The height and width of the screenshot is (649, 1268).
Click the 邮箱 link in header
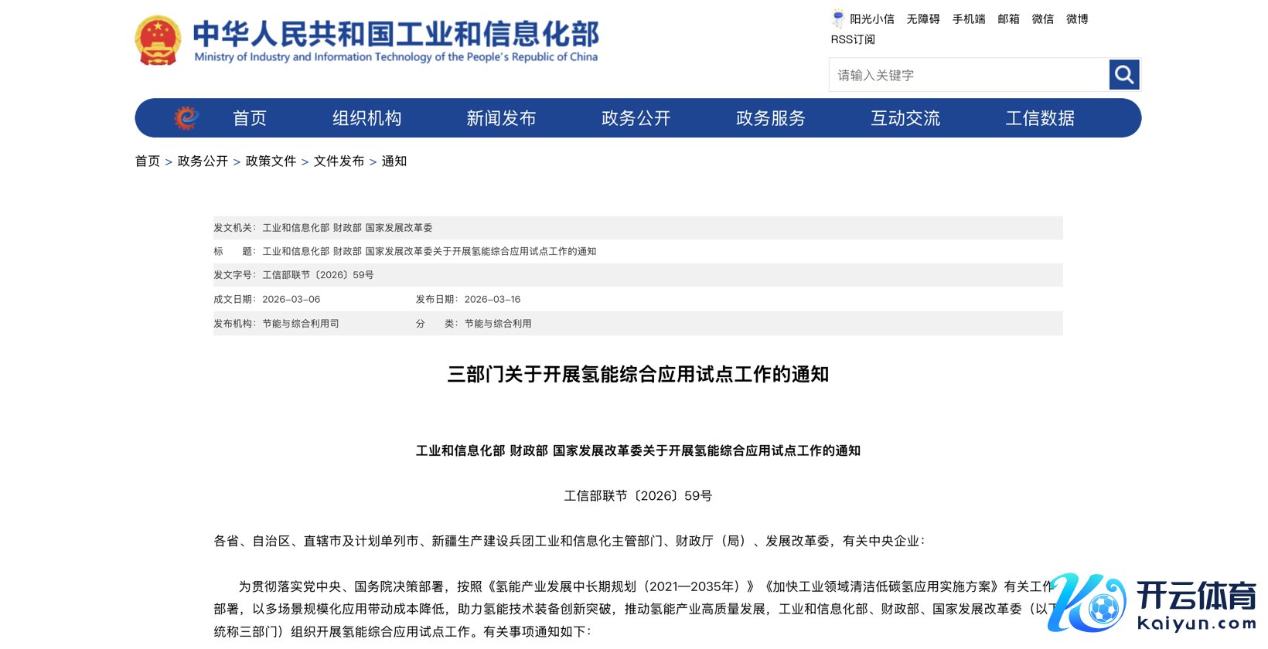pyautogui.click(x=1008, y=19)
